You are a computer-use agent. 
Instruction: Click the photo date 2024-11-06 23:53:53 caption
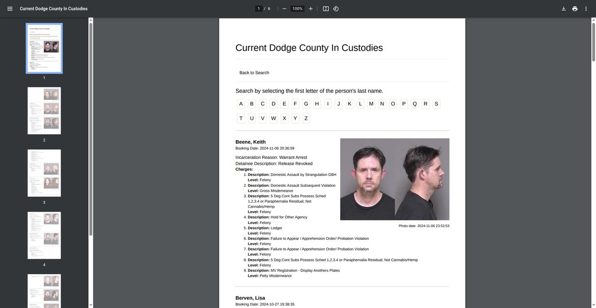point(424,226)
